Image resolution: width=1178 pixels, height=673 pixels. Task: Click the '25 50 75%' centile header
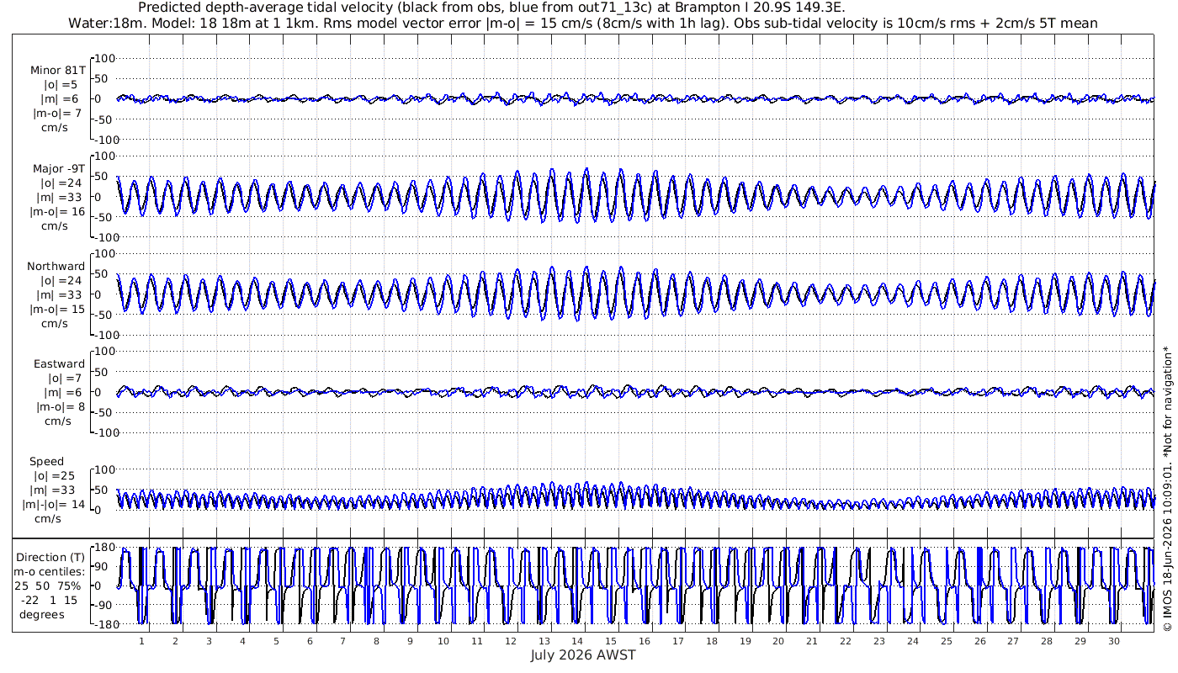pos(48,586)
